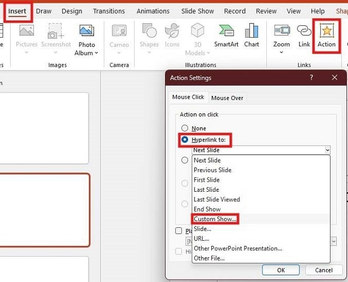Toggle the Play sound checkbox
348x282 pixels.
[x=179, y=231]
